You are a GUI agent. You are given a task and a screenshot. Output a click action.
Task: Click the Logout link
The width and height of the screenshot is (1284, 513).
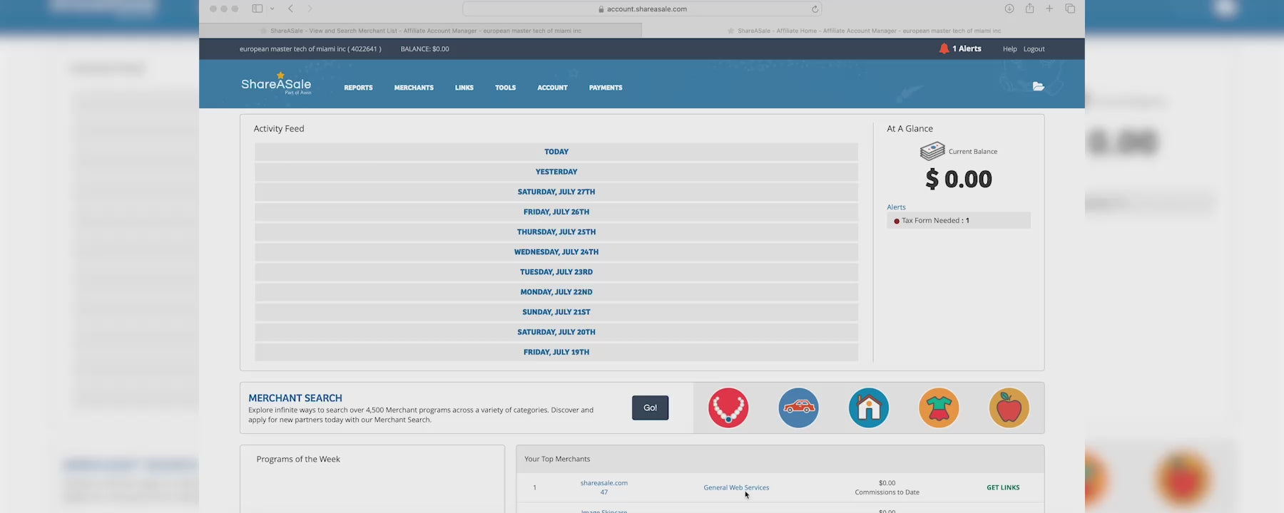1034,49
